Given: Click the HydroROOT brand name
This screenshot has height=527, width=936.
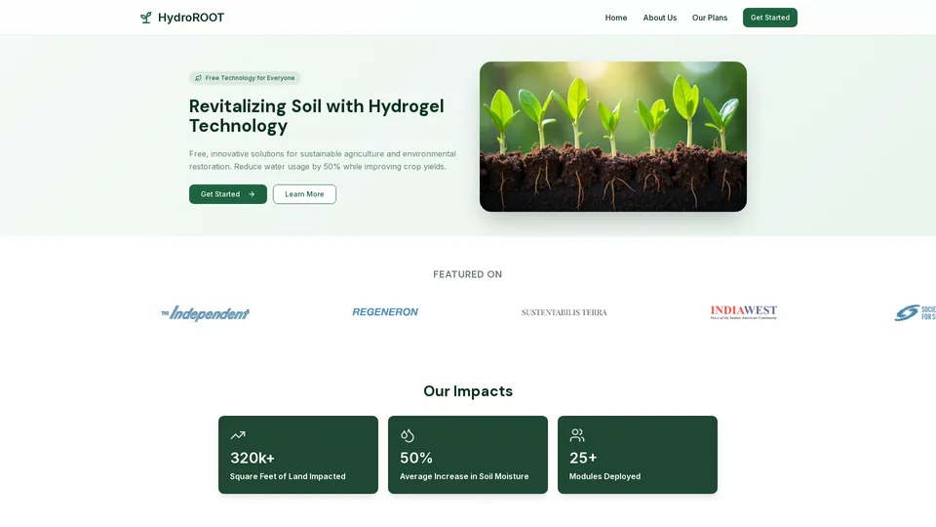Looking at the screenshot, I should (191, 18).
